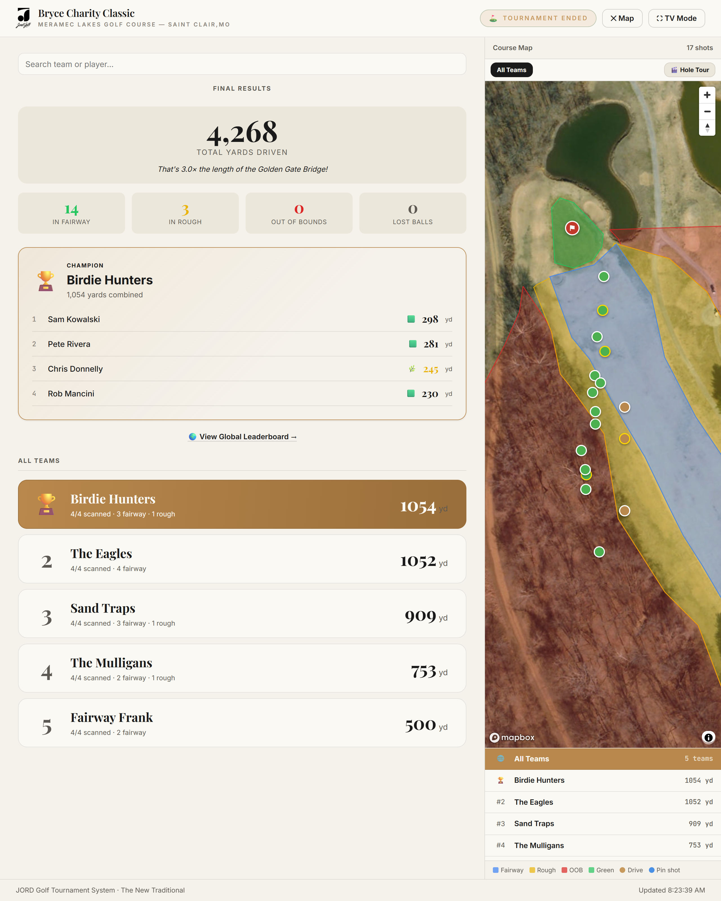Screen dimensions: 721x901
Task: Open the map info attribution icon
Action: point(708,738)
